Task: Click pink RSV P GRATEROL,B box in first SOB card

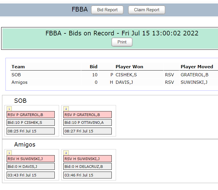Action: (31, 115)
